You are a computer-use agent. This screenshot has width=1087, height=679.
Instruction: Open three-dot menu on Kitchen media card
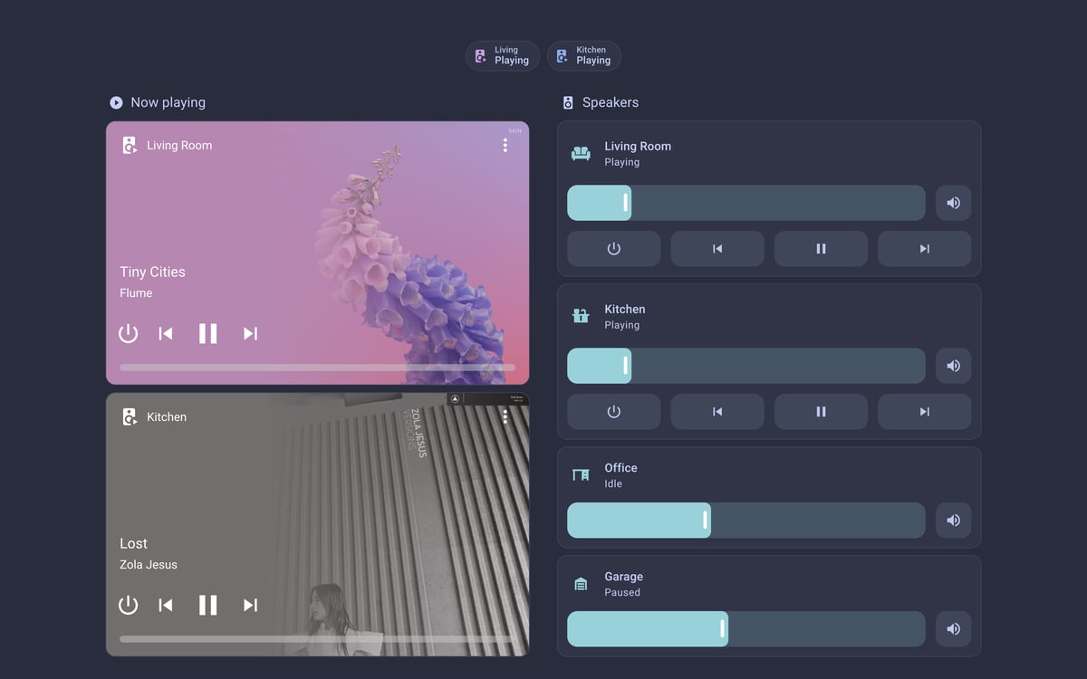pyautogui.click(x=505, y=416)
